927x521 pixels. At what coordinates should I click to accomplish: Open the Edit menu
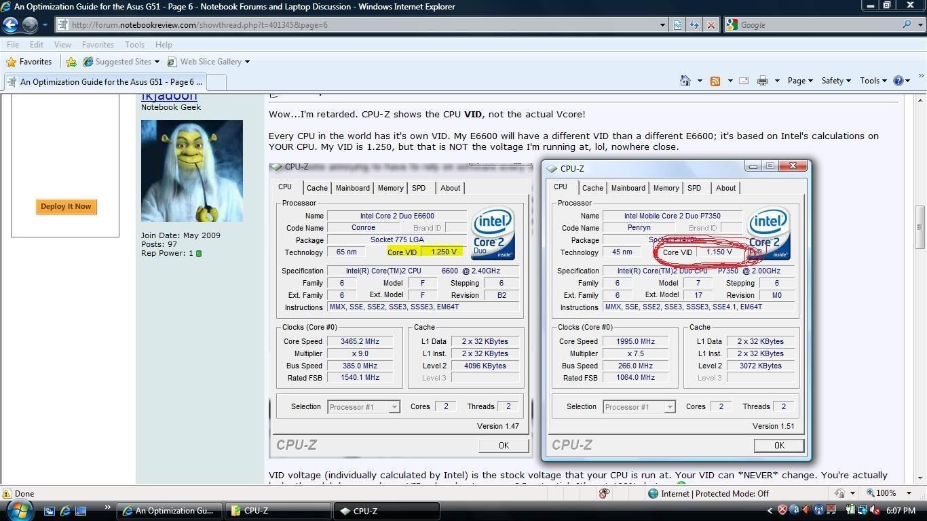click(37, 45)
